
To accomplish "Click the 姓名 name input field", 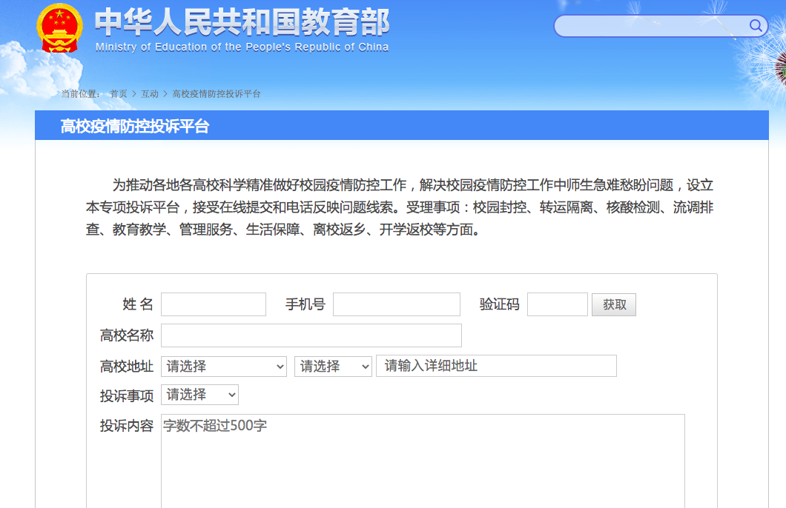I will click(x=213, y=304).
